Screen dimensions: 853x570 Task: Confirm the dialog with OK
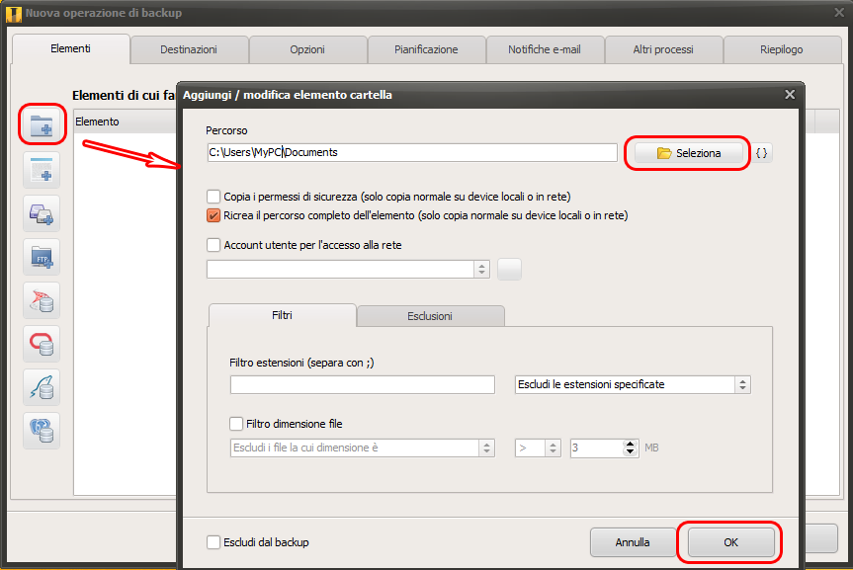coord(730,542)
